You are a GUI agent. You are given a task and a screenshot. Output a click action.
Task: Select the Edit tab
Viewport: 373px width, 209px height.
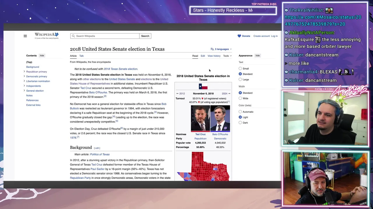[x=203, y=56]
